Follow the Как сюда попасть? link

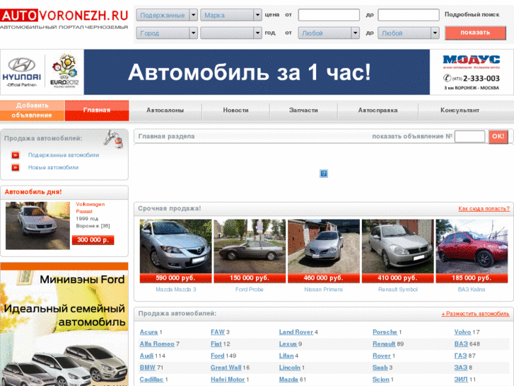(x=483, y=209)
